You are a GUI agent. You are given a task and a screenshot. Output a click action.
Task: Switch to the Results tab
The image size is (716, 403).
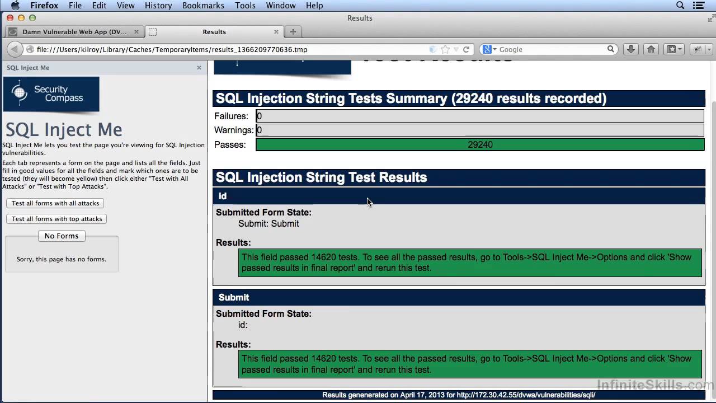[214, 32]
